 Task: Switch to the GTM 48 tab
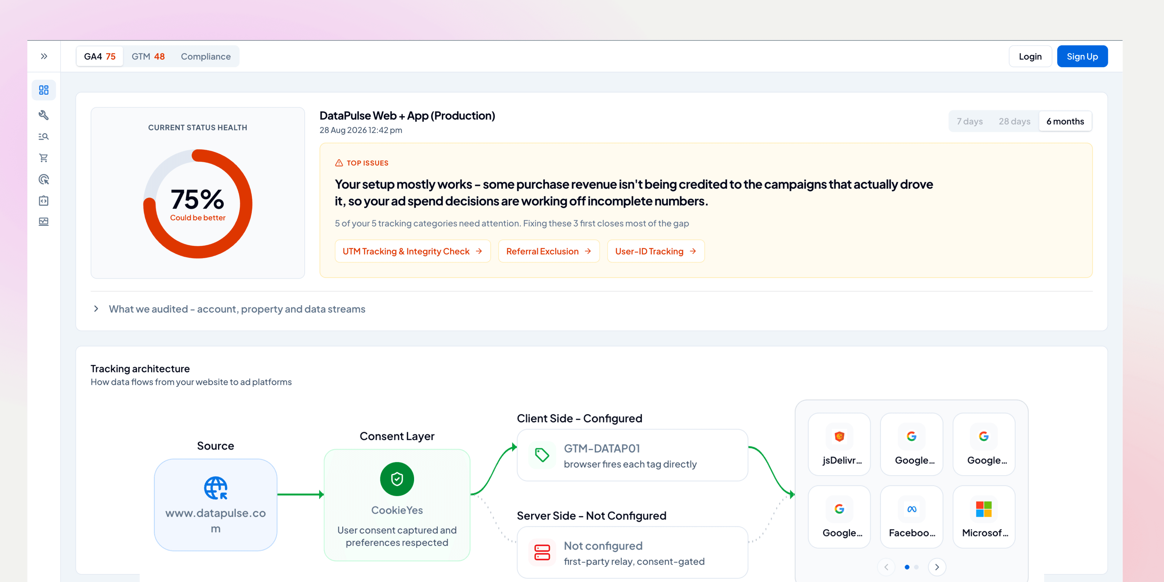[x=148, y=56]
